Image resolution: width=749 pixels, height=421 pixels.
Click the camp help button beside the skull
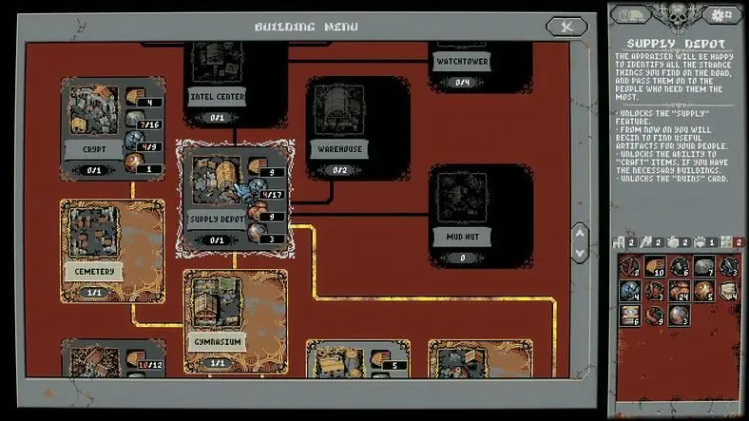coord(632,15)
